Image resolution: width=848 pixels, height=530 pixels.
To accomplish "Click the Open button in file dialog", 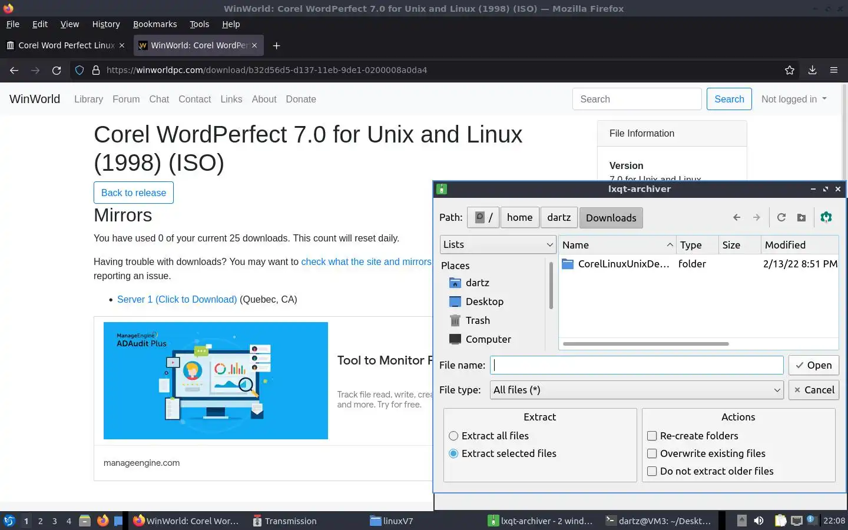I will click(813, 365).
